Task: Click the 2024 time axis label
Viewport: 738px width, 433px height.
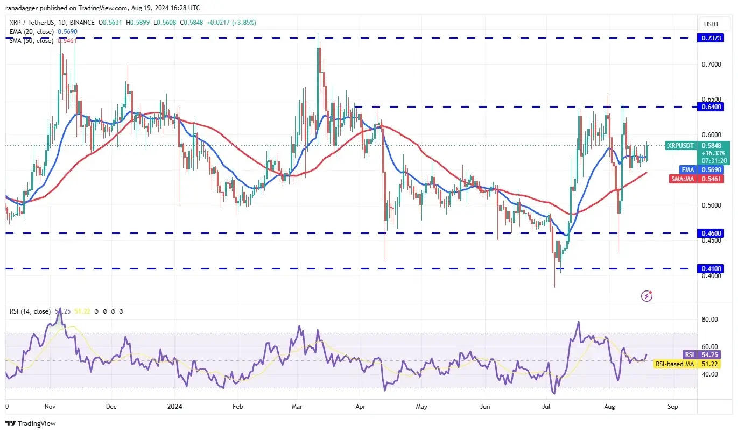Action: click(175, 407)
